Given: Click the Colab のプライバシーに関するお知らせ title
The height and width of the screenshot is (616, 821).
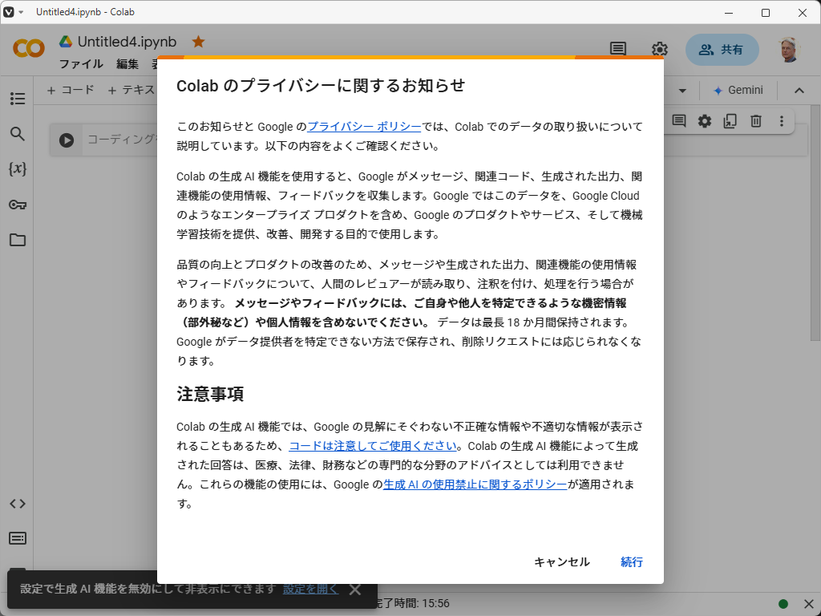Looking at the screenshot, I should (x=321, y=85).
